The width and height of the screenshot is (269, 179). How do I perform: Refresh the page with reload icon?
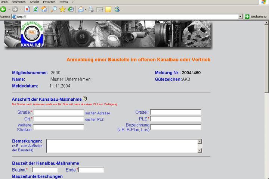(35, 9)
